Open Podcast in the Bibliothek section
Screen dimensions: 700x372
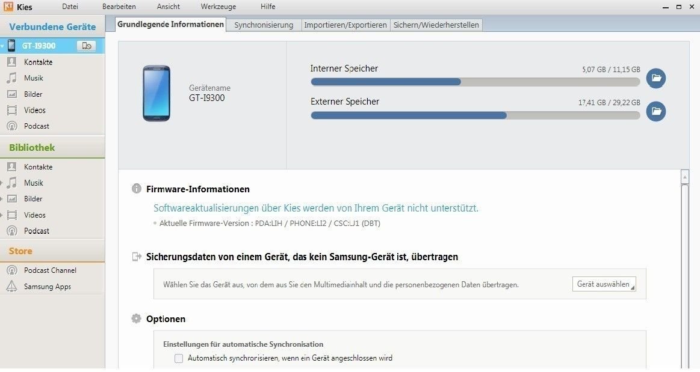point(37,231)
